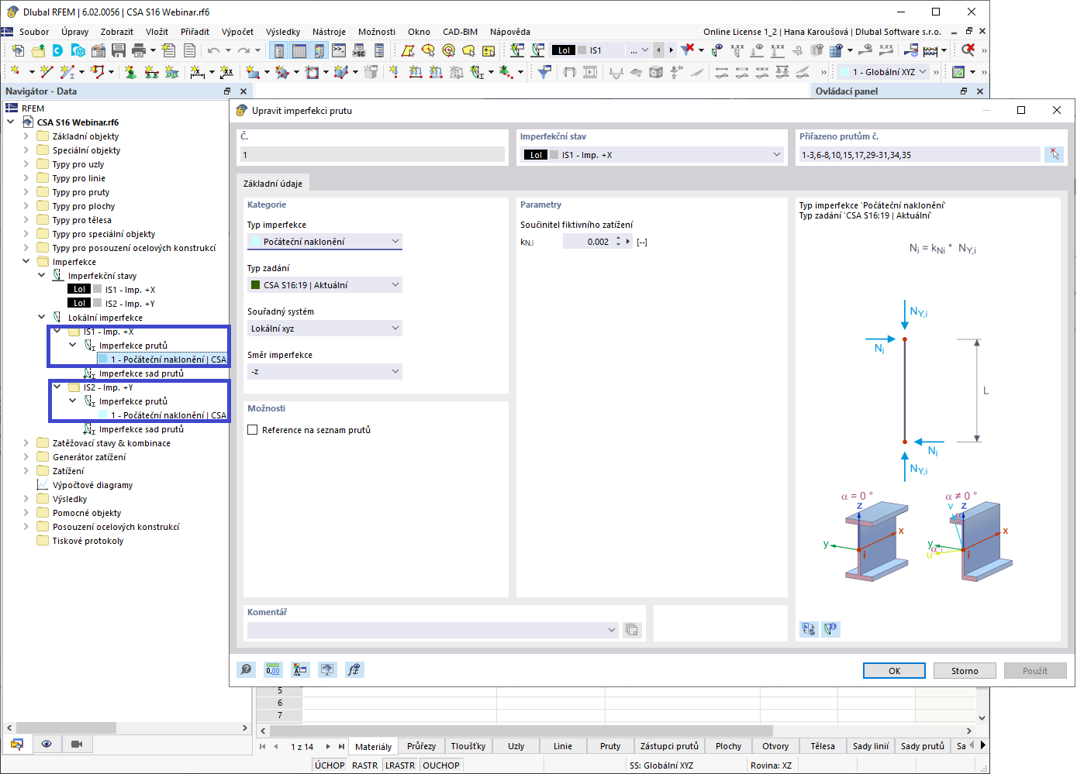
Task: Open the 1 - Globální XYZ coordinate dropdown
Action: (883, 72)
